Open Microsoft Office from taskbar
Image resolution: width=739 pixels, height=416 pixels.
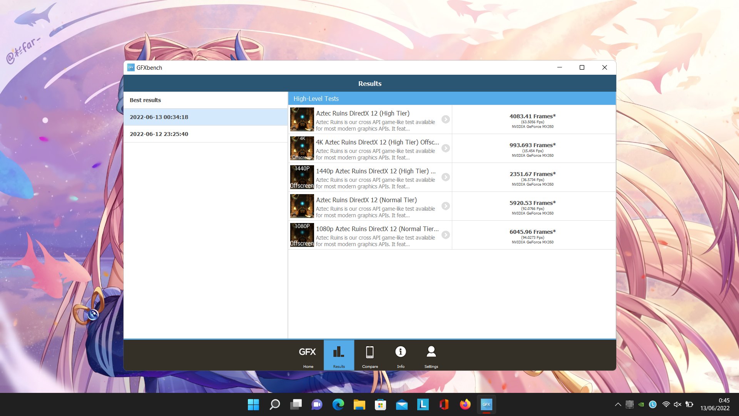click(444, 404)
